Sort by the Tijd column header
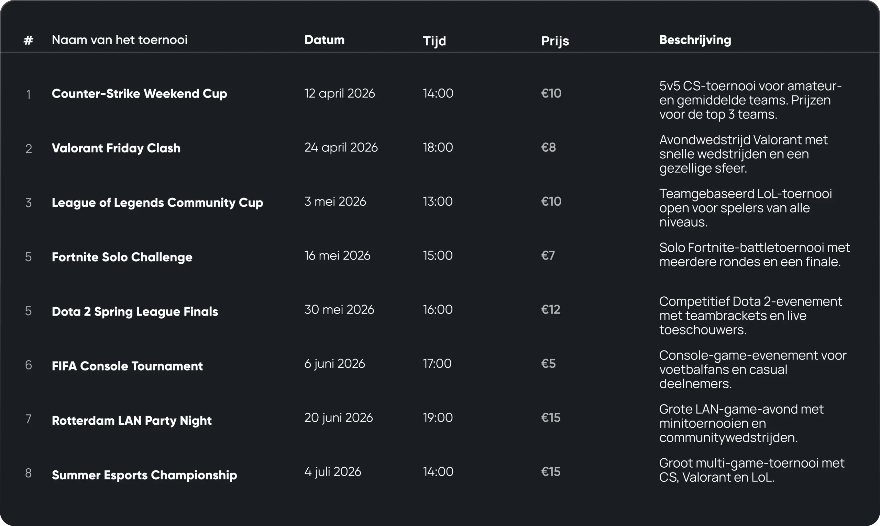Viewport: 880px width, 526px height. (x=434, y=41)
